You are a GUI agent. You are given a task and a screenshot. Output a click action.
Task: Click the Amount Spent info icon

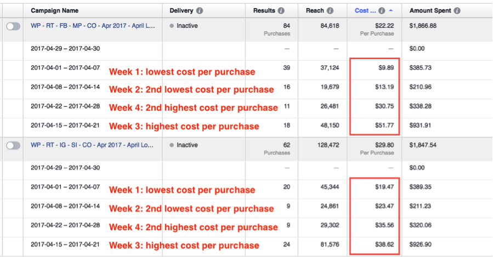pos(457,10)
